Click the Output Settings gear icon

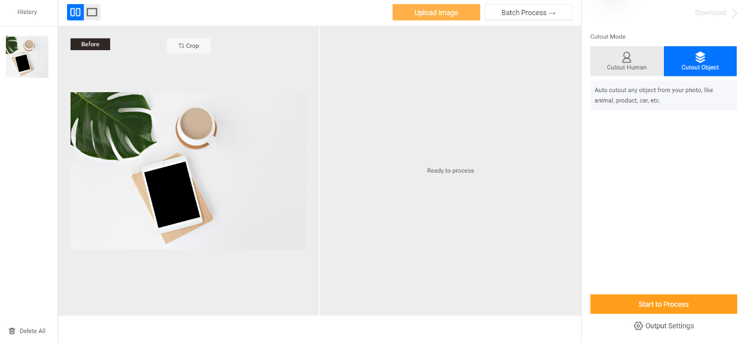point(638,326)
